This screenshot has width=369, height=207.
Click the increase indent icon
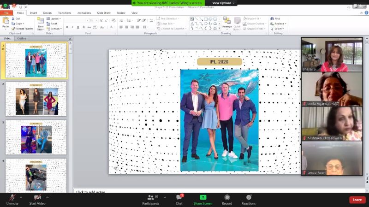click(144, 20)
